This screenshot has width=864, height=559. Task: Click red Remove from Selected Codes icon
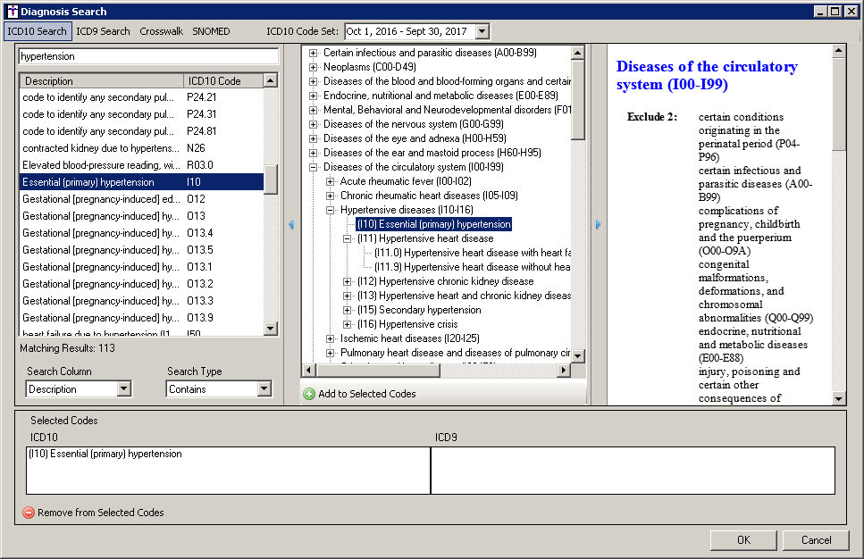click(x=29, y=513)
